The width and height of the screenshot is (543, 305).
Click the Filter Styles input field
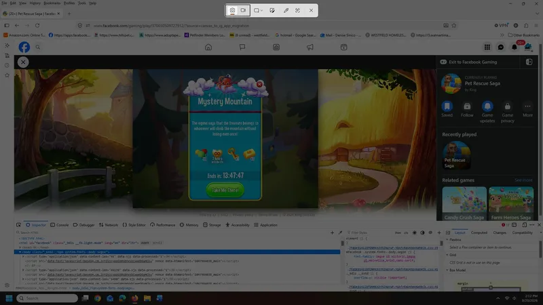(x=369, y=232)
